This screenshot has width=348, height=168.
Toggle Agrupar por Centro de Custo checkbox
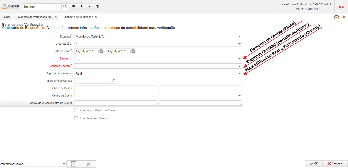point(76,111)
